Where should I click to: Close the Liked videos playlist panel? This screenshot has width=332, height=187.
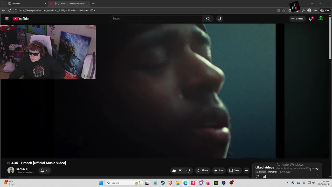coord(317,169)
